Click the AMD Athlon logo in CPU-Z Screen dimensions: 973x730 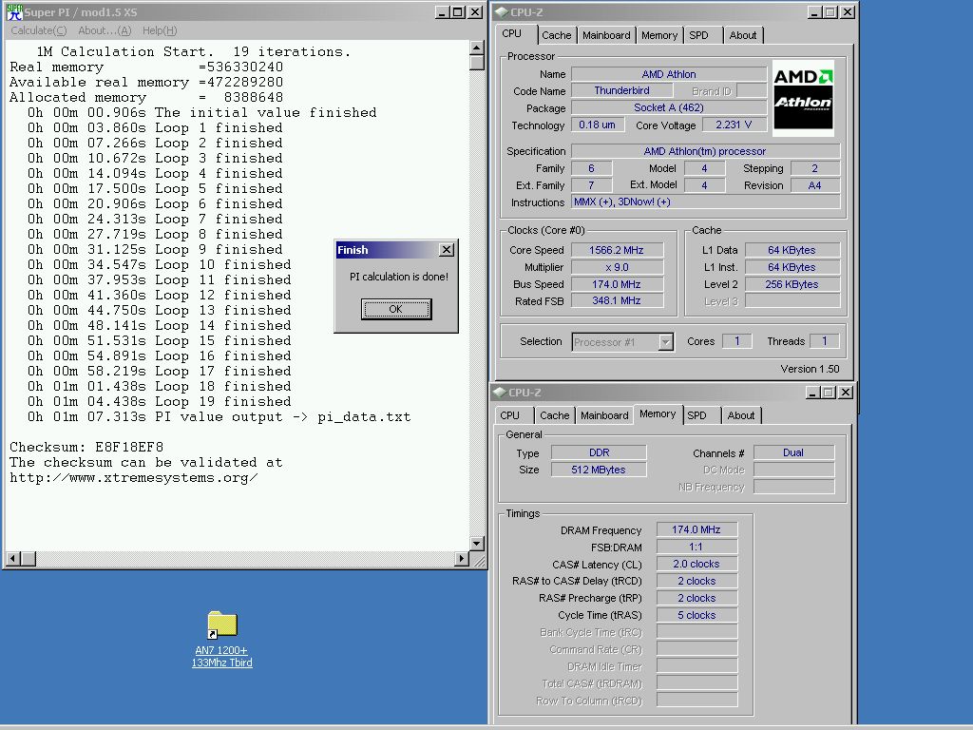point(803,99)
